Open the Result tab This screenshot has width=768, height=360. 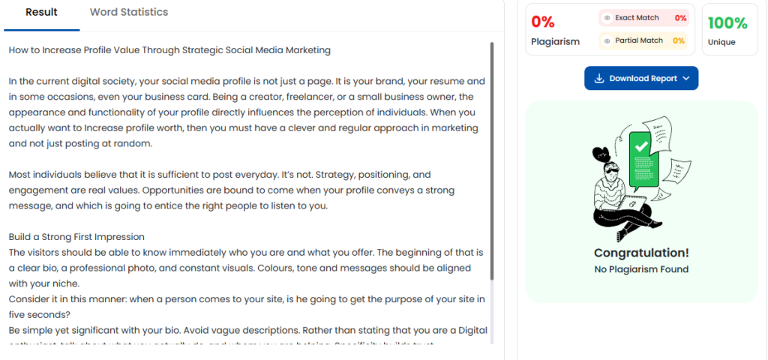[41, 12]
